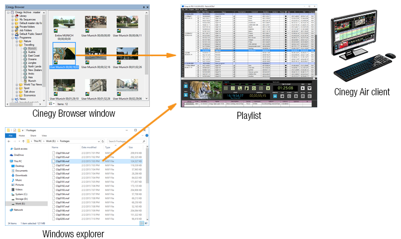
Task: Click the tiger preview thumbnail in playlist
Action: 206,90
